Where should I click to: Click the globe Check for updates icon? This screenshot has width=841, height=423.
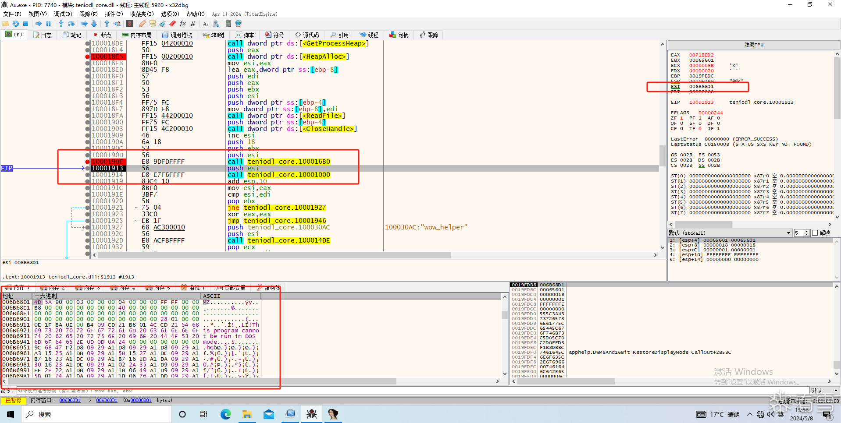(239, 24)
